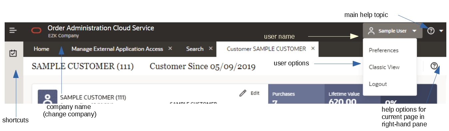Close Manage External Application Access tab
Screen dimensions: 449x131
170,49
